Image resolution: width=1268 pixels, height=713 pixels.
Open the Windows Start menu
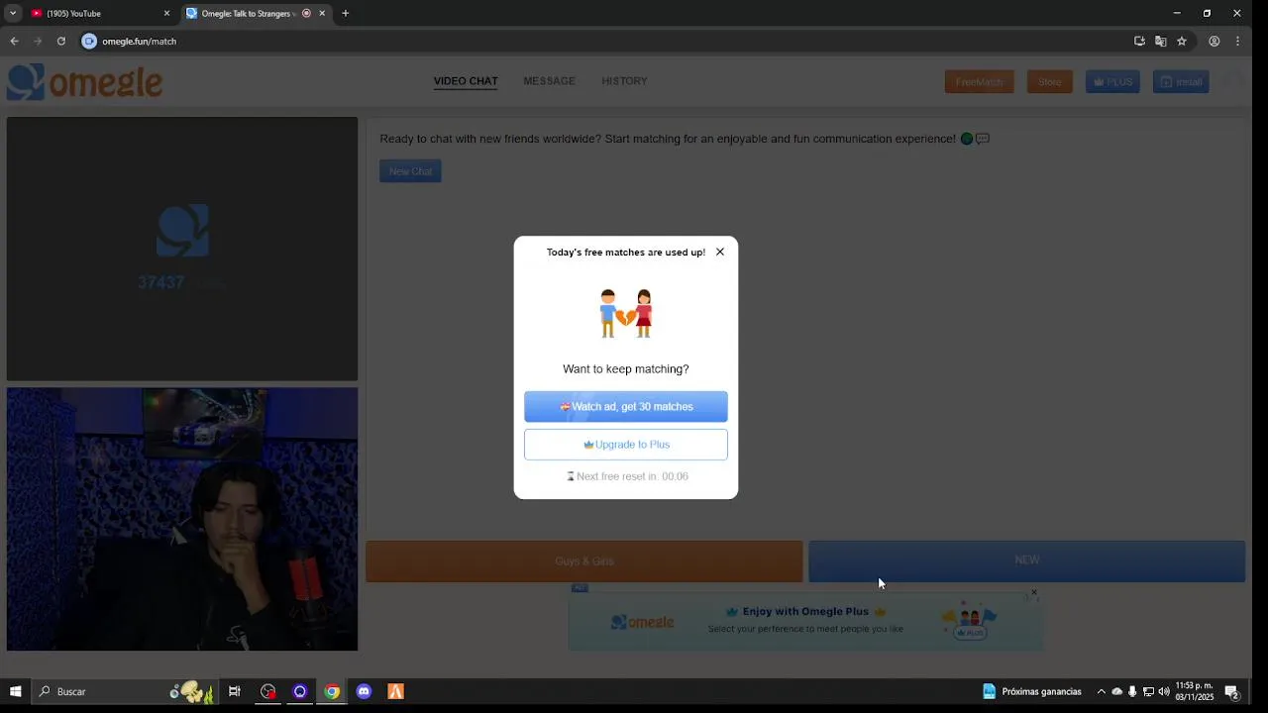point(15,692)
